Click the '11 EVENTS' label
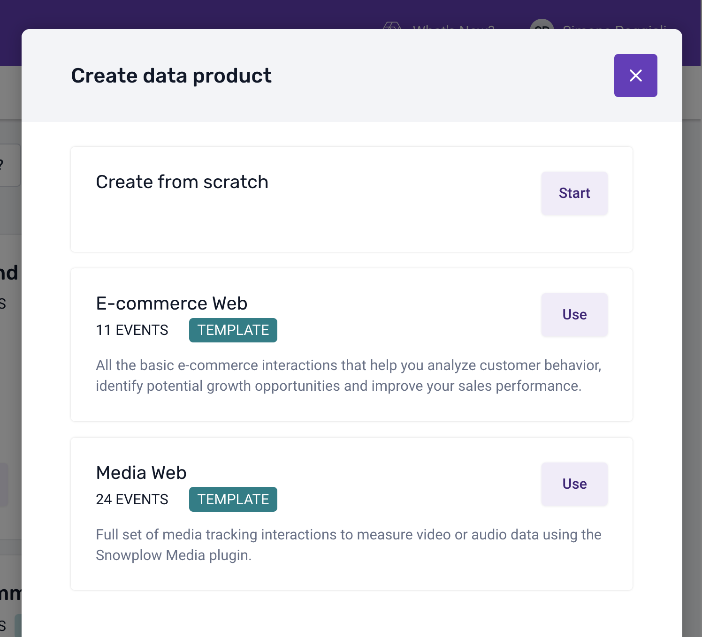 [x=132, y=330]
